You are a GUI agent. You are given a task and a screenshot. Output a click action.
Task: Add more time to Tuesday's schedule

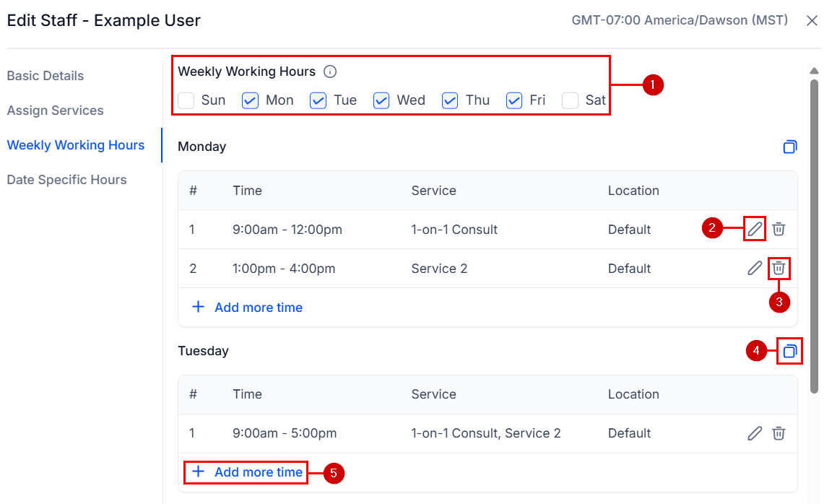click(x=246, y=472)
